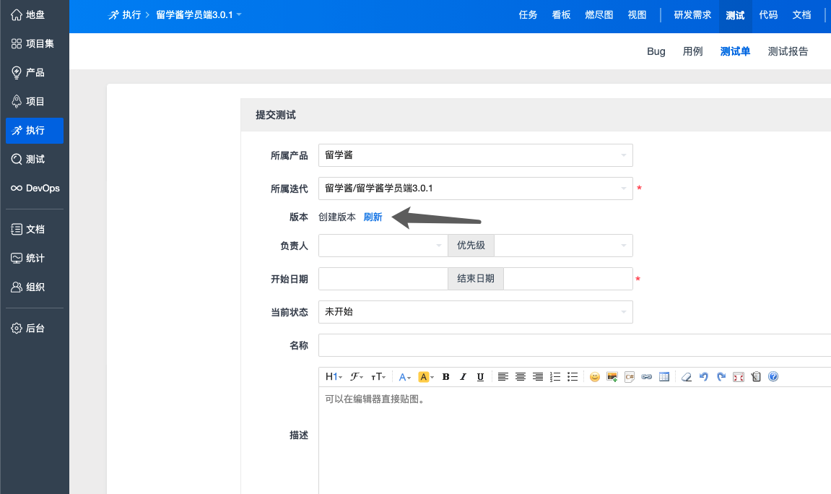Open the font family dropdown
Screen dimensions: 831x494
coord(356,377)
